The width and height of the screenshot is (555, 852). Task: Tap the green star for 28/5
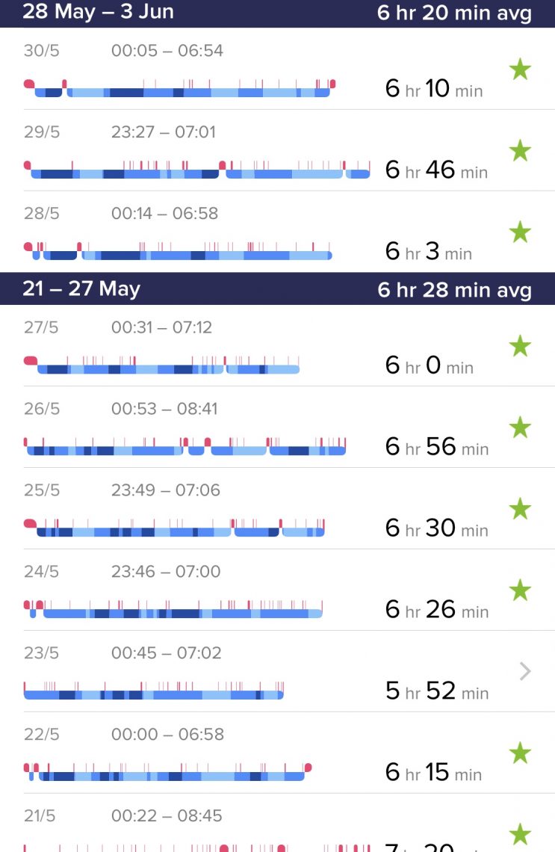(520, 232)
